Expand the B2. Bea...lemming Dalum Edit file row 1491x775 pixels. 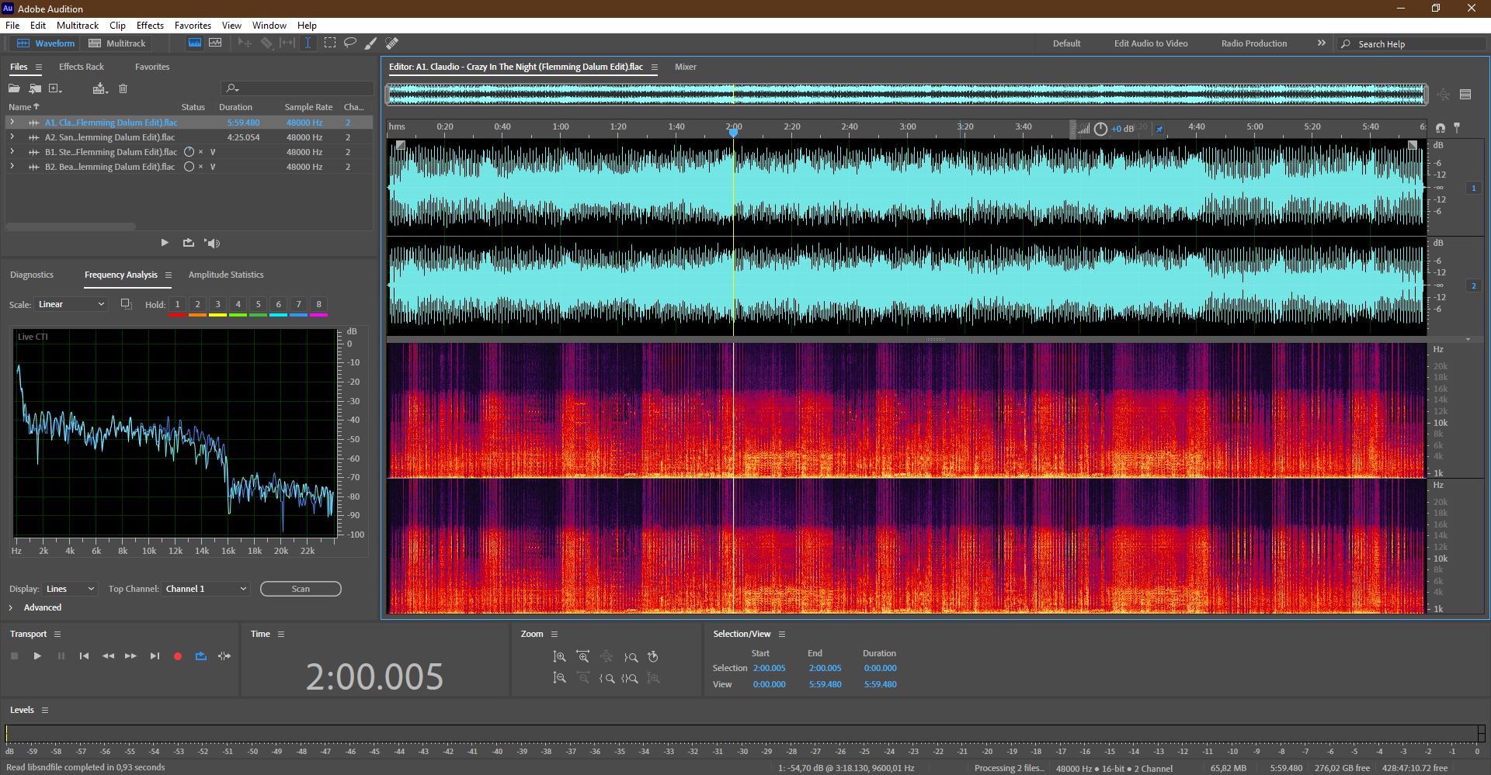[12, 167]
